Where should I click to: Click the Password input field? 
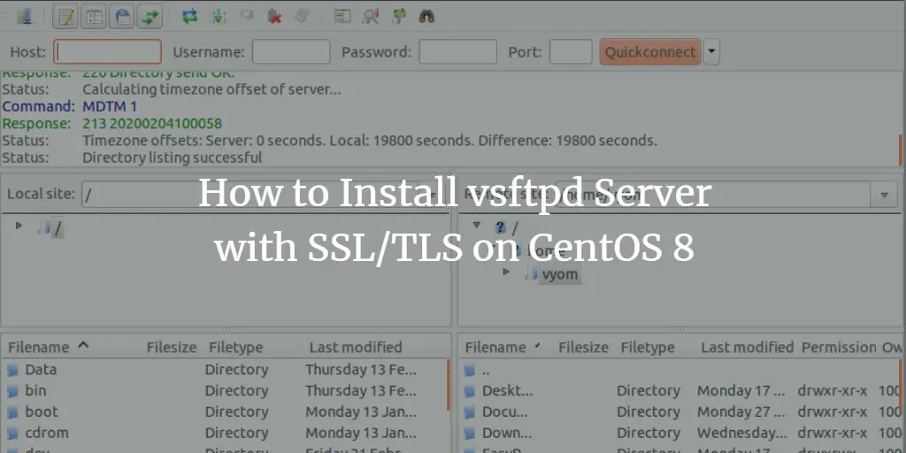[457, 51]
